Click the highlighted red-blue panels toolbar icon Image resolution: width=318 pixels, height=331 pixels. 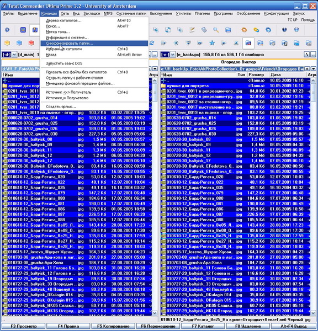coord(248,43)
